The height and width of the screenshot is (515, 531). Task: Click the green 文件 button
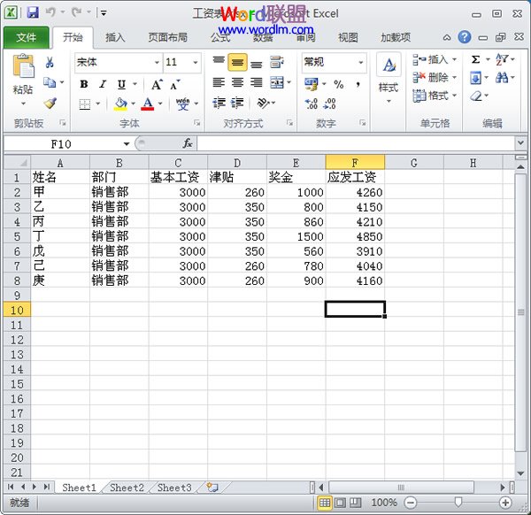pos(27,37)
